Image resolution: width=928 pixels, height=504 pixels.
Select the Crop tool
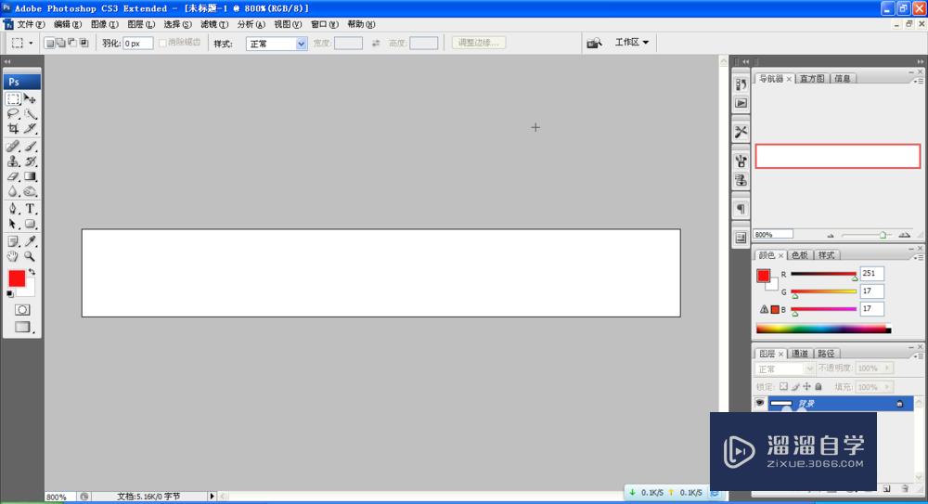(13, 128)
